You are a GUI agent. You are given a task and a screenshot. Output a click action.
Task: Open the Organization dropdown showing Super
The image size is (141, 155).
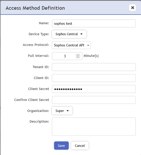click(x=62, y=111)
